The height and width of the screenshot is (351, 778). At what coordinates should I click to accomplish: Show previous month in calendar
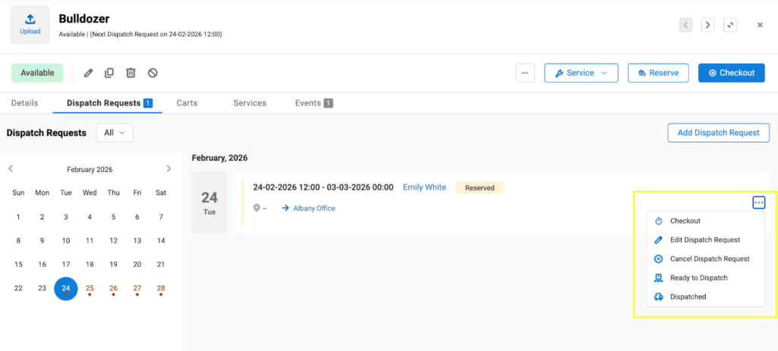(11, 169)
